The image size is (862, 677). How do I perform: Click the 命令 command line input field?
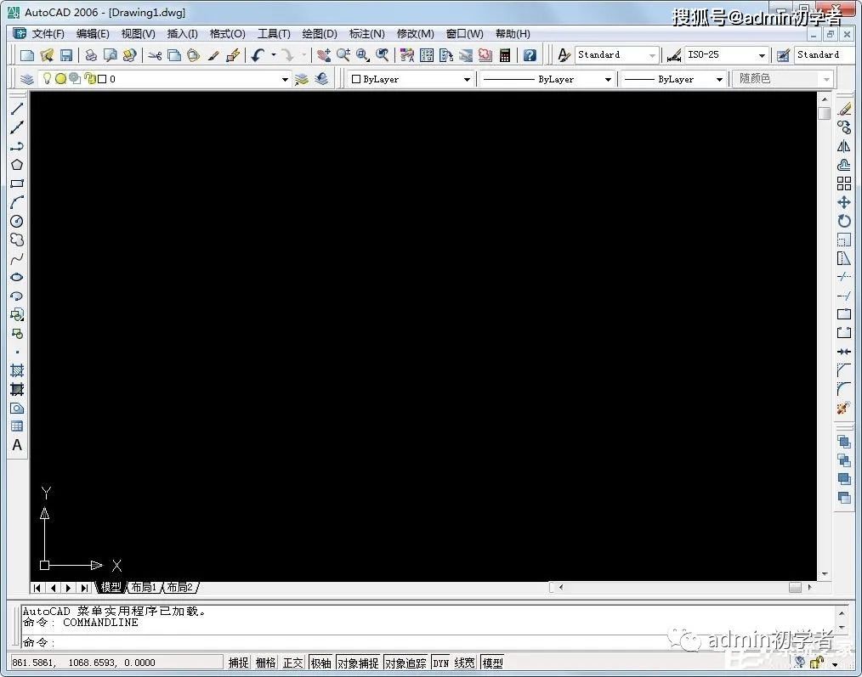425,642
